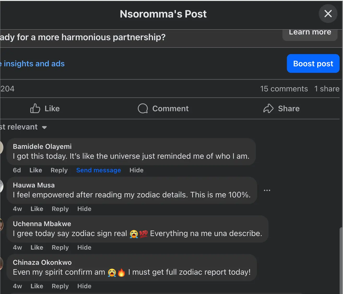Click Boost post

tap(313, 63)
